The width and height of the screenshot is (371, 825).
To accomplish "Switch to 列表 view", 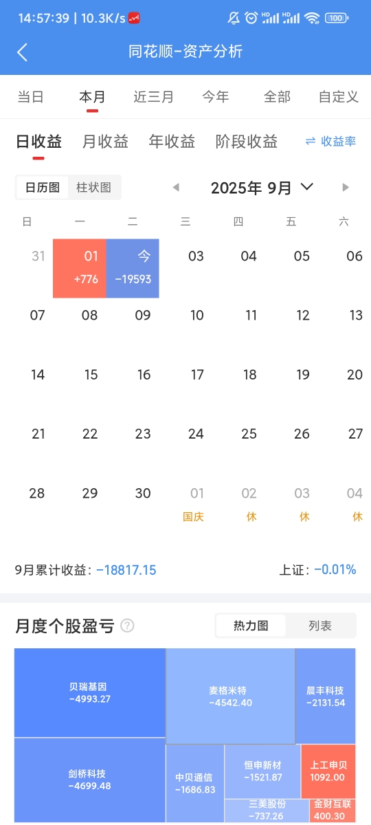I will (x=320, y=626).
